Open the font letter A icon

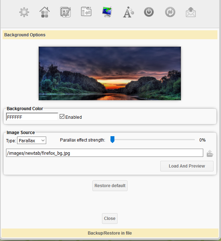click(128, 12)
